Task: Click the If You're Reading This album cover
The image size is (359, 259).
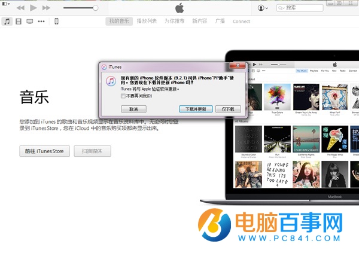Action: (277, 174)
